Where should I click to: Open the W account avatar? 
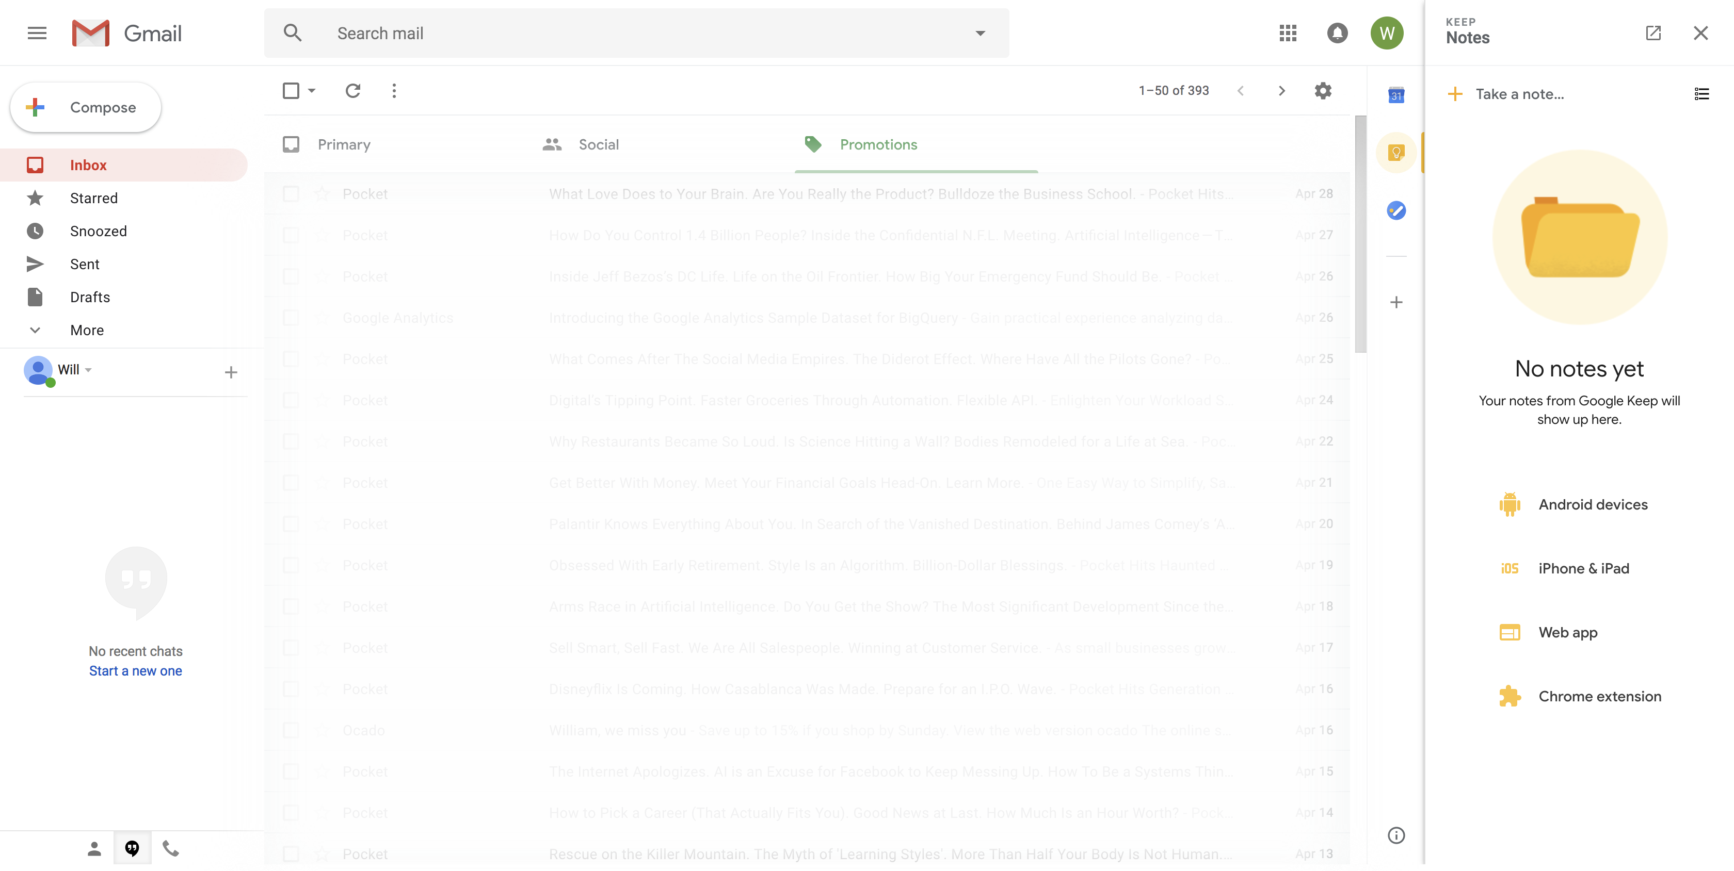coord(1387,33)
